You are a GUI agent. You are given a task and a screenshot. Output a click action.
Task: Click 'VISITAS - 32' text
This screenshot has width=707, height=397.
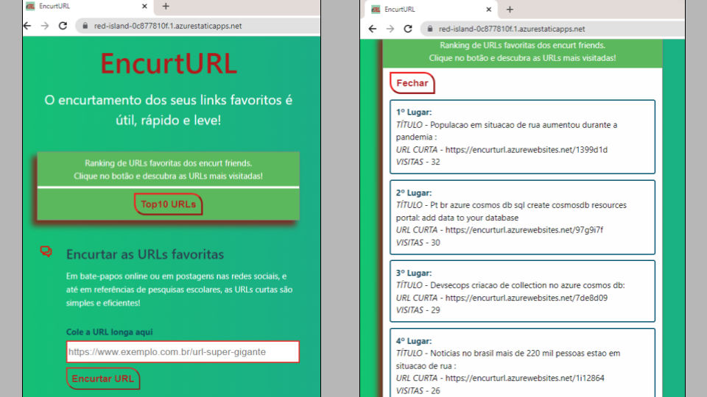click(x=418, y=162)
